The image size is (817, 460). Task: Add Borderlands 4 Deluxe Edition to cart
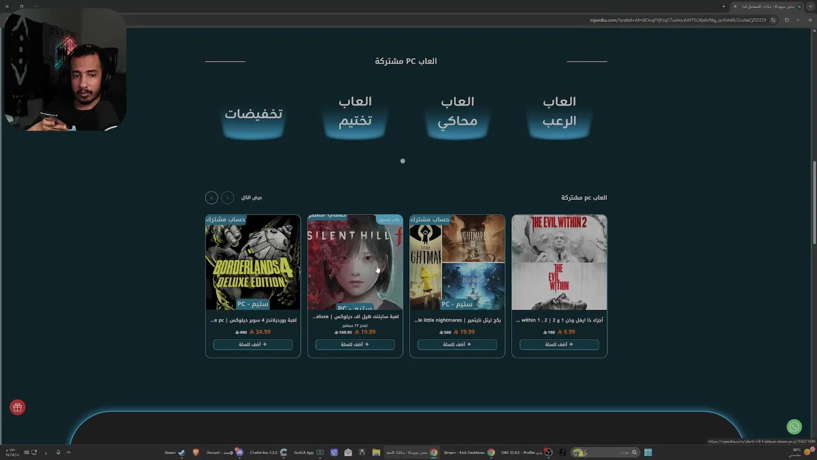coord(253,344)
